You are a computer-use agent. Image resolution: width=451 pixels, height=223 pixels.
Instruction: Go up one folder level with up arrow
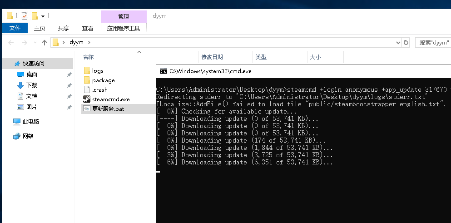point(45,43)
